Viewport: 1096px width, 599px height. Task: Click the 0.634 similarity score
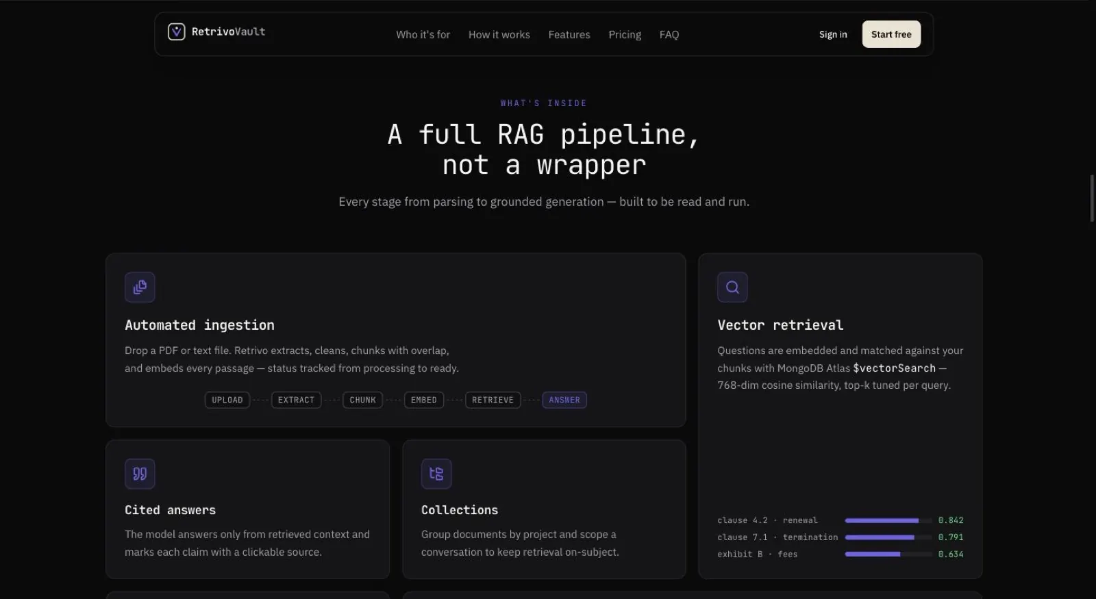951,555
